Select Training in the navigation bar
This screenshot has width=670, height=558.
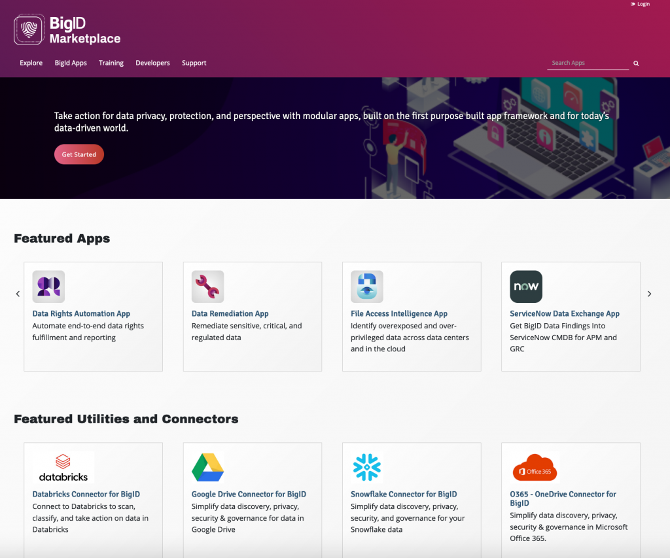pos(111,63)
